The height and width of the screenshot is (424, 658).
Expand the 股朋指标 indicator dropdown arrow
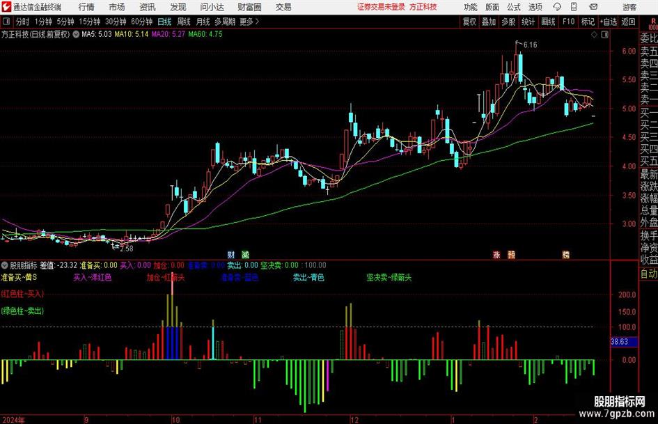point(5,265)
